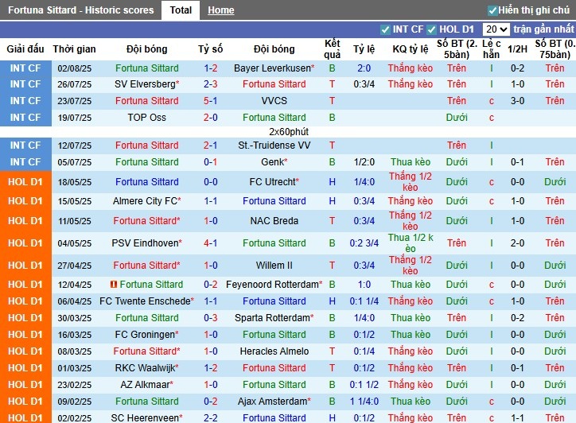Uncheck the HOL D1 filter checkbox
The image size is (576, 423).
(x=432, y=29)
